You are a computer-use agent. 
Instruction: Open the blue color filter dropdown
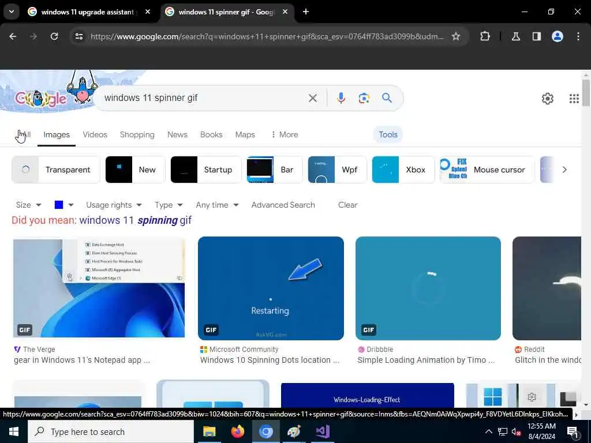coord(64,205)
